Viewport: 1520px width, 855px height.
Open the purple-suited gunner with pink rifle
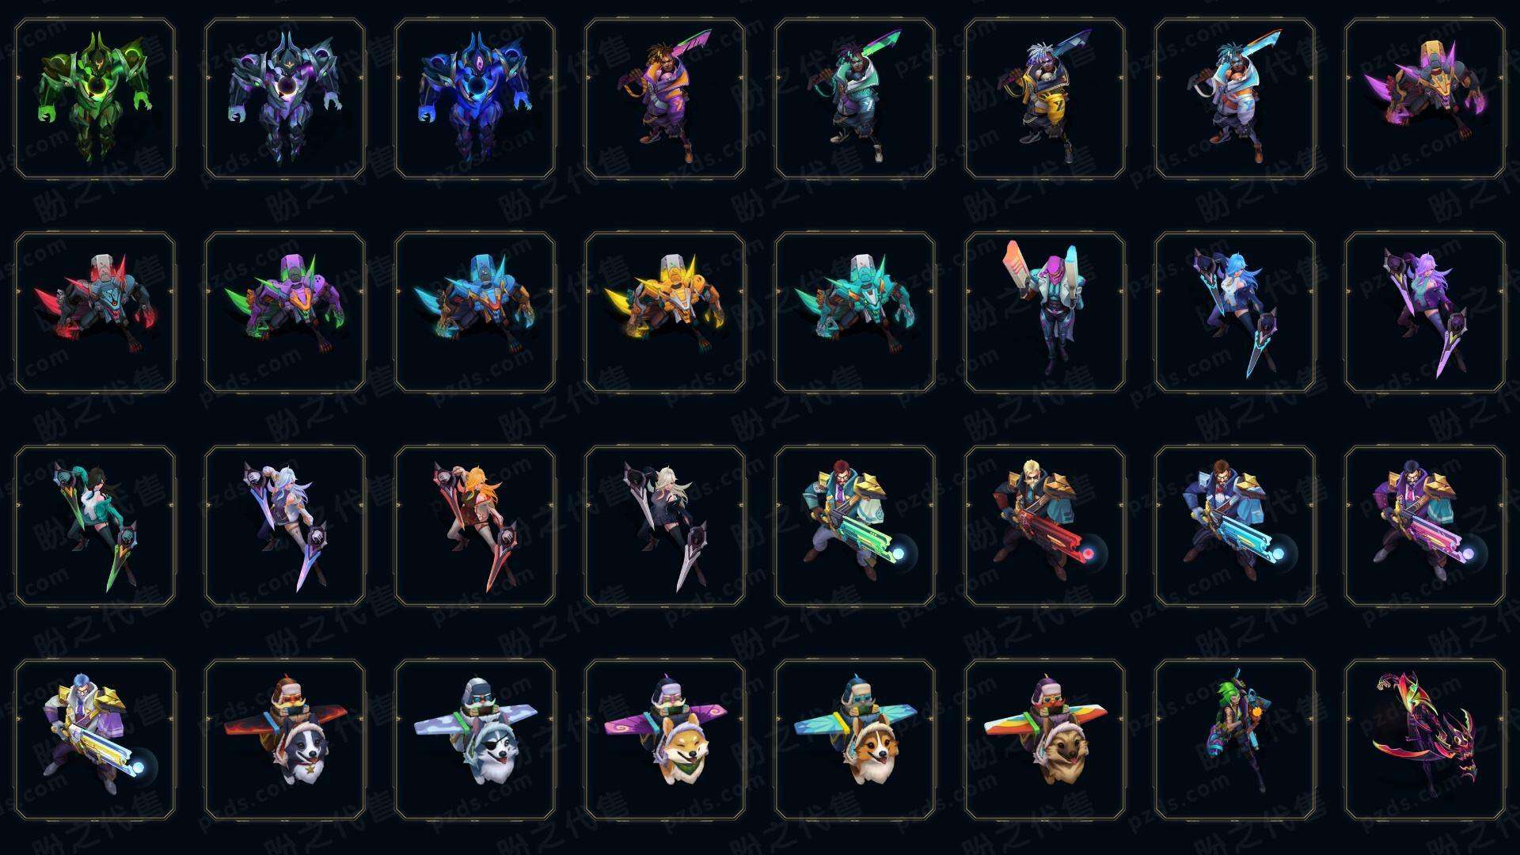pos(1425,526)
